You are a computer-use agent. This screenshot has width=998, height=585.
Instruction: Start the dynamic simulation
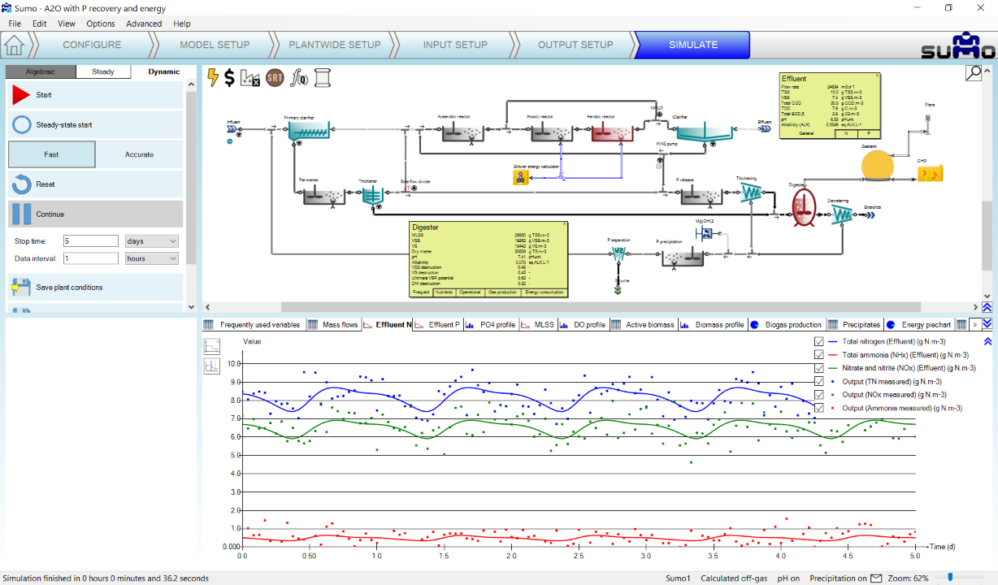(x=95, y=95)
